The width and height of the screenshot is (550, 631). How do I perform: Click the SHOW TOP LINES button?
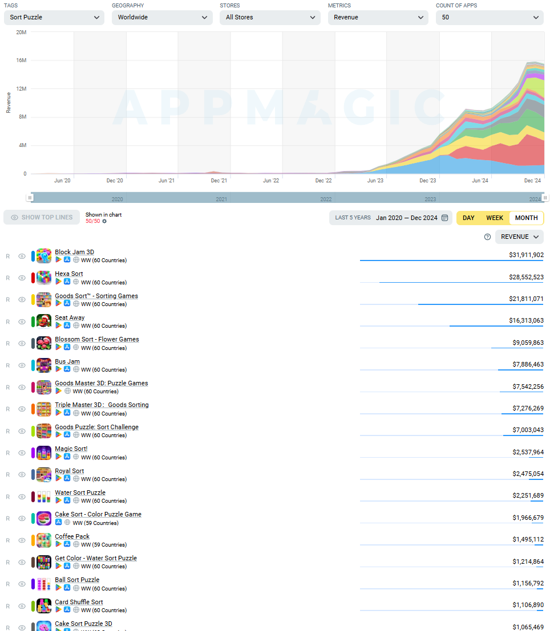tap(42, 217)
